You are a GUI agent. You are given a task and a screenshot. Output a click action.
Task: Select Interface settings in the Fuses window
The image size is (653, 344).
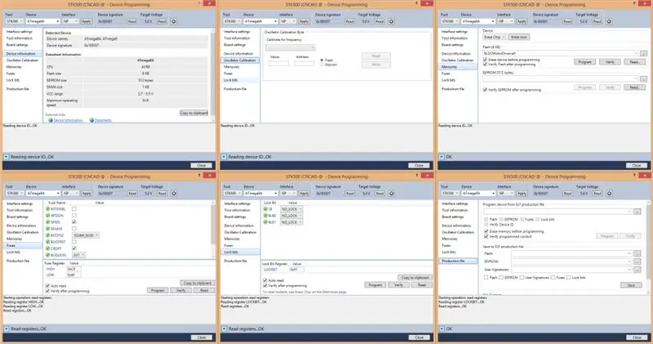(x=20, y=203)
